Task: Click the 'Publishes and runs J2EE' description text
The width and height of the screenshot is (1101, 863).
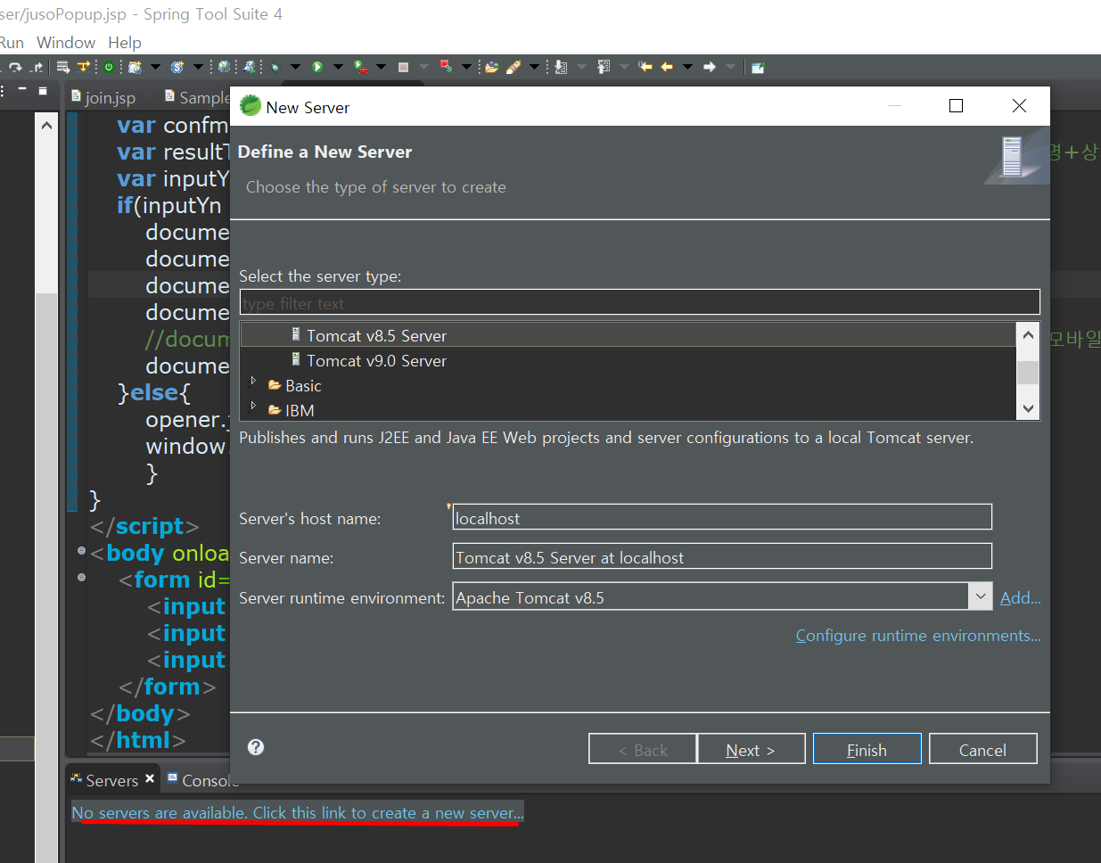Action: tap(606, 437)
